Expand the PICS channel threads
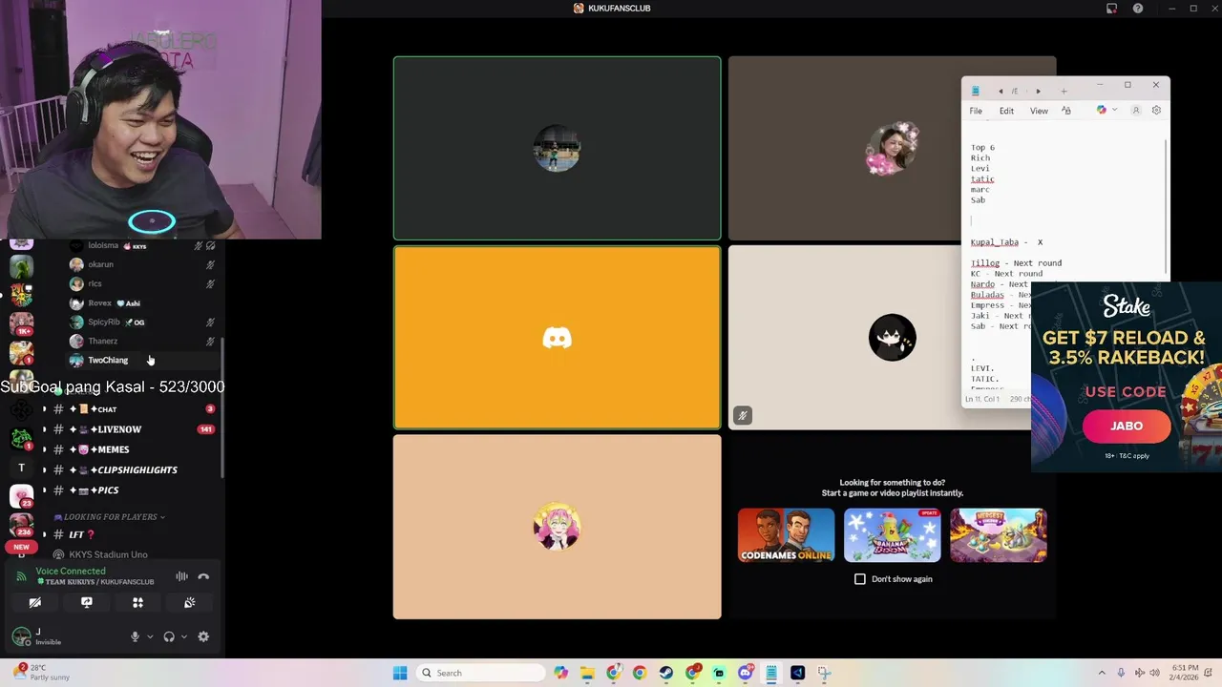 click(x=43, y=490)
